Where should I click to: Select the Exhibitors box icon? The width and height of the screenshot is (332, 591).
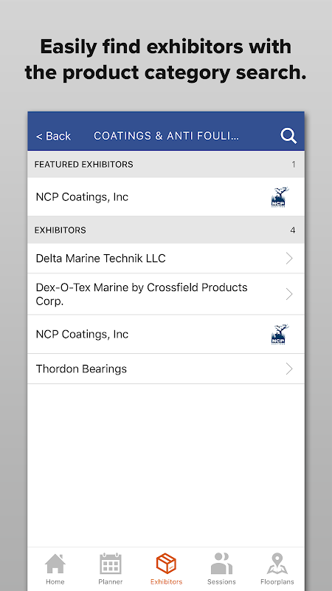(166, 564)
